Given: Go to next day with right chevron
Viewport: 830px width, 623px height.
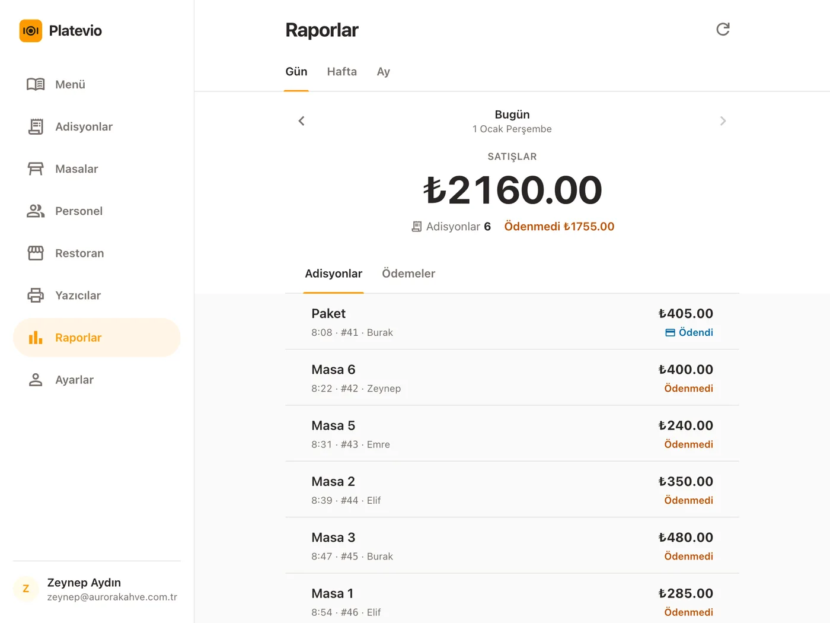Looking at the screenshot, I should coord(723,121).
